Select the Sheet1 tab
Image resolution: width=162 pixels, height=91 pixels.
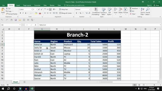[16, 82]
